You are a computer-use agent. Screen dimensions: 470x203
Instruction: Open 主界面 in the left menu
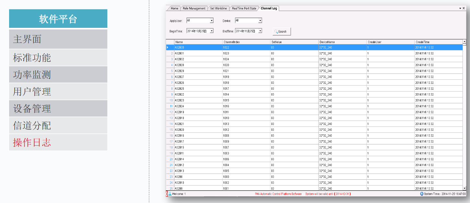[x=58, y=39]
